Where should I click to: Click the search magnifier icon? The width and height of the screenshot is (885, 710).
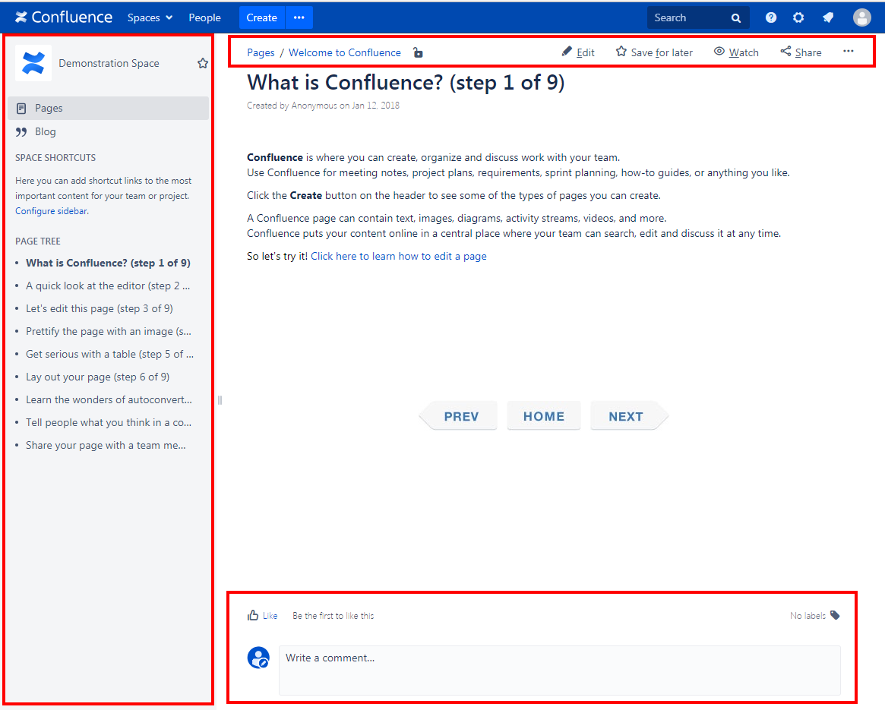736,18
